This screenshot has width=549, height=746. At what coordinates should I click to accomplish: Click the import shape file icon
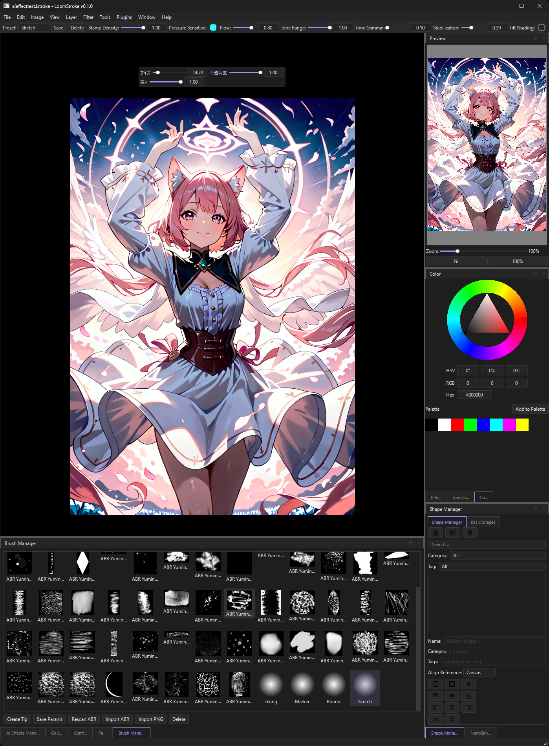435,532
